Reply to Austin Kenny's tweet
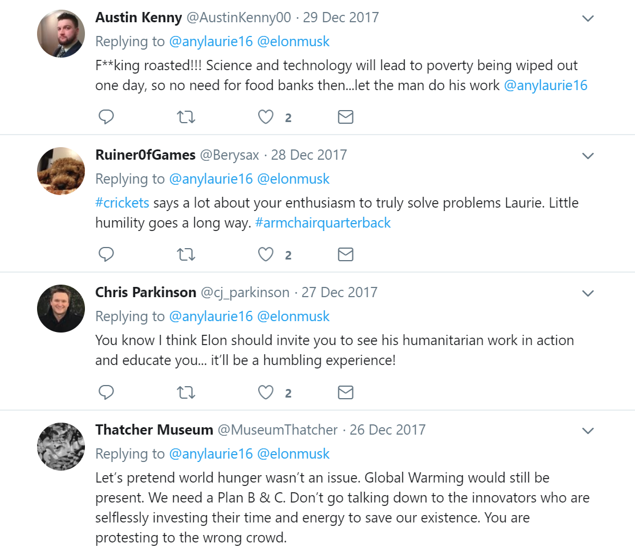The height and width of the screenshot is (547, 635). (106, 117)
